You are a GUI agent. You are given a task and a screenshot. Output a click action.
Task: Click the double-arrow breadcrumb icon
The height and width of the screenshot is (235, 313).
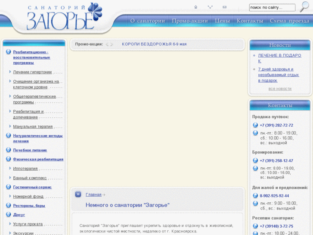coord(78,194)
